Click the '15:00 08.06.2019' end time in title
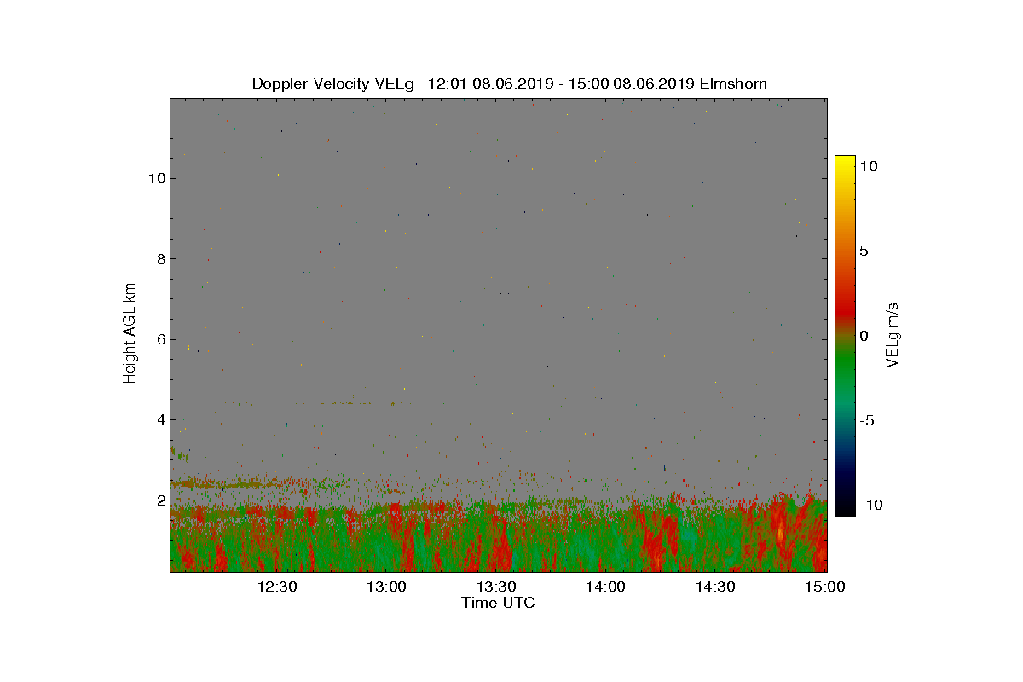 (x=632, y=84)
